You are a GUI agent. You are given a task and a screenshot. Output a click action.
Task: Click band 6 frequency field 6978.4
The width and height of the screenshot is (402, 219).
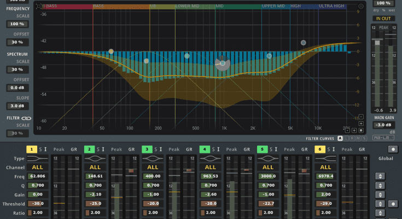pyautogui.click(x=325, y=176)
